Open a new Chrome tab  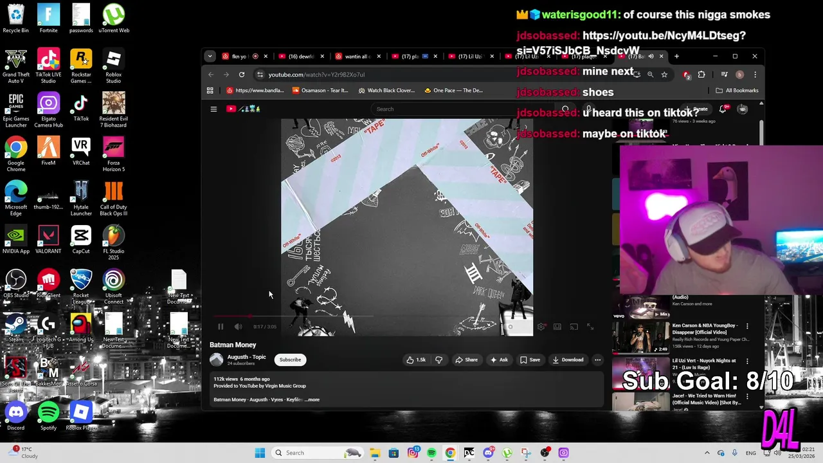click(676, 56)
